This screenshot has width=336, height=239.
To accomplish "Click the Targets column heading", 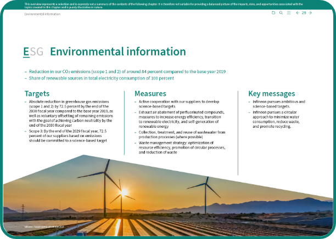I will point(37,94).
